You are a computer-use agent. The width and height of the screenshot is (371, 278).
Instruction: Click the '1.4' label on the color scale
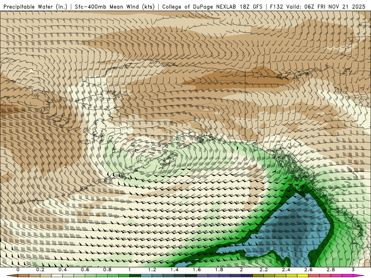tap(174, 270)
